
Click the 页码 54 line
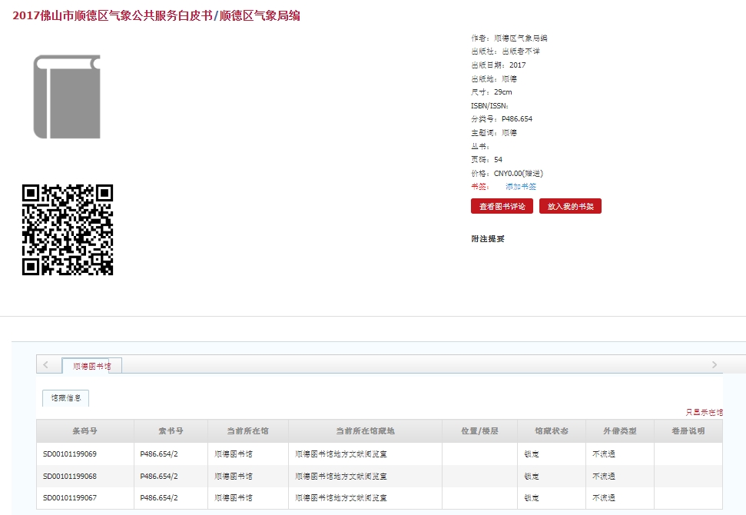pyautogui.click(x=486, y=160)
